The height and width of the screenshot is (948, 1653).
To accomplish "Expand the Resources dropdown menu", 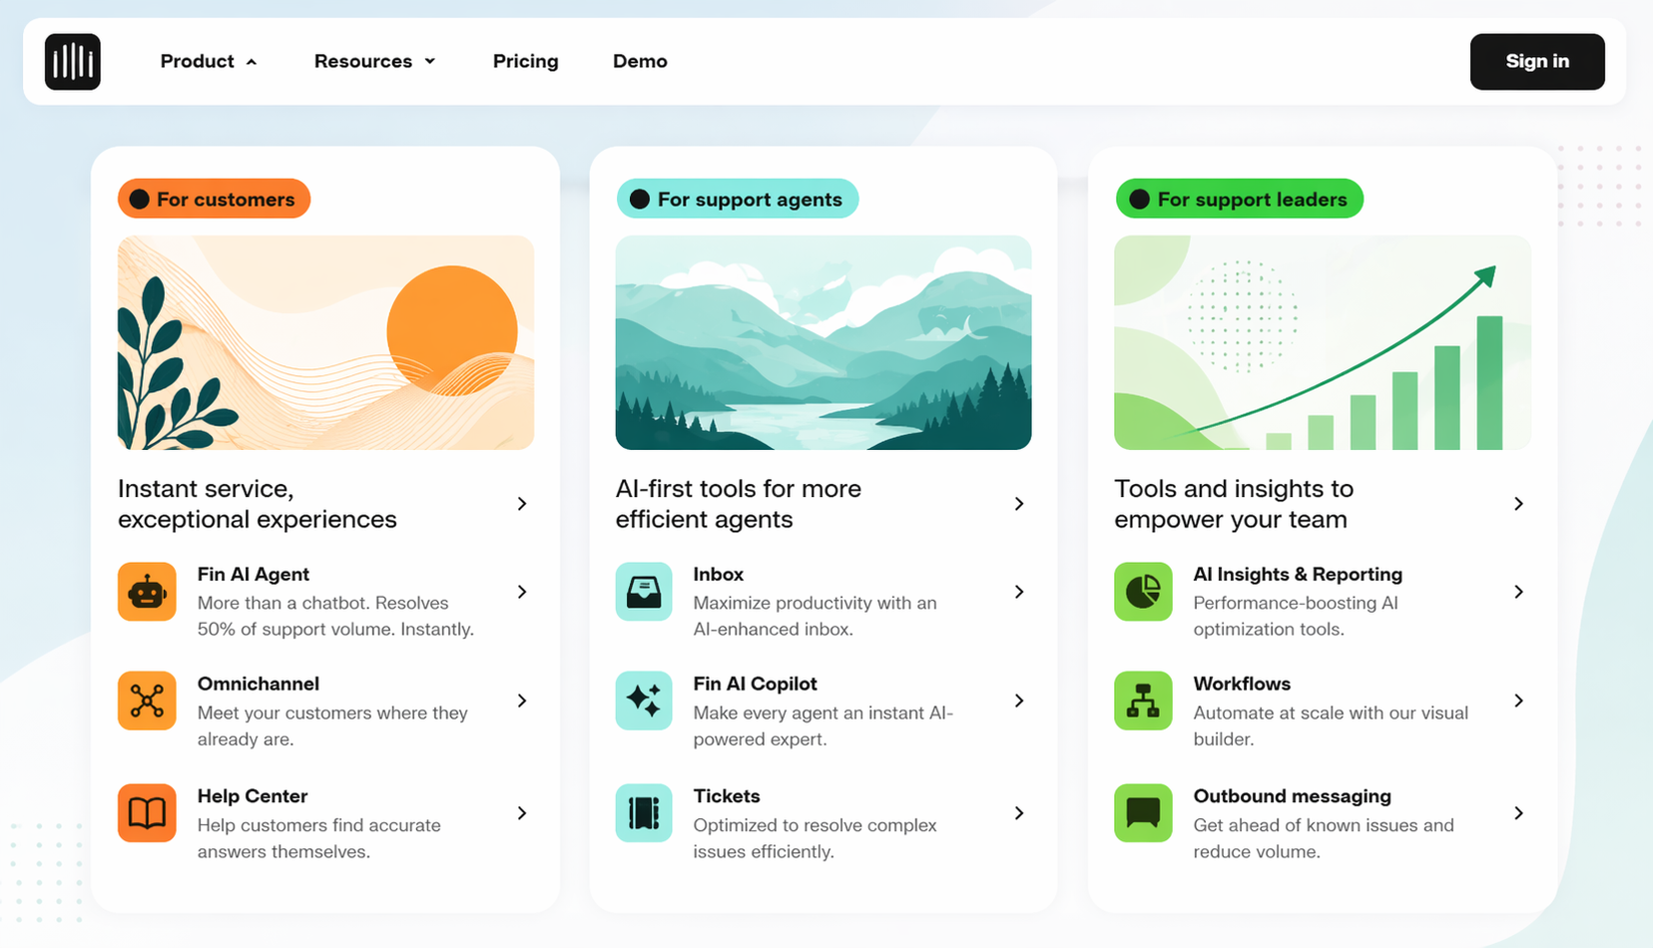I will coord(375,61).
